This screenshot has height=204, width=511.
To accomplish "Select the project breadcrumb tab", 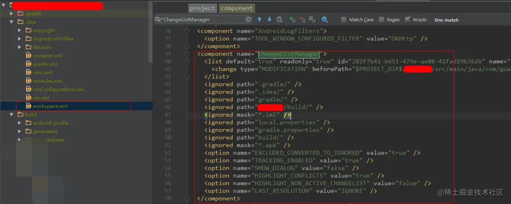I will click(202, 8).
